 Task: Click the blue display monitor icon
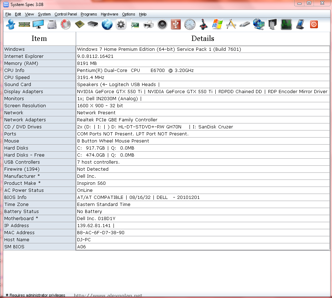[x=38, y=24]
